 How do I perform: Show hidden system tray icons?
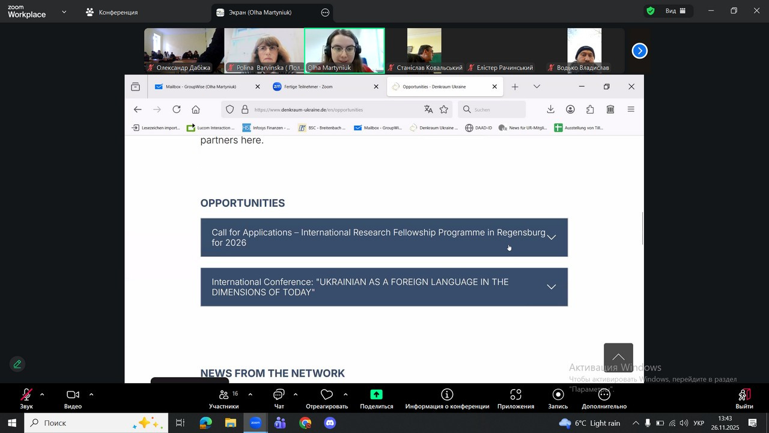pos(636,423)
